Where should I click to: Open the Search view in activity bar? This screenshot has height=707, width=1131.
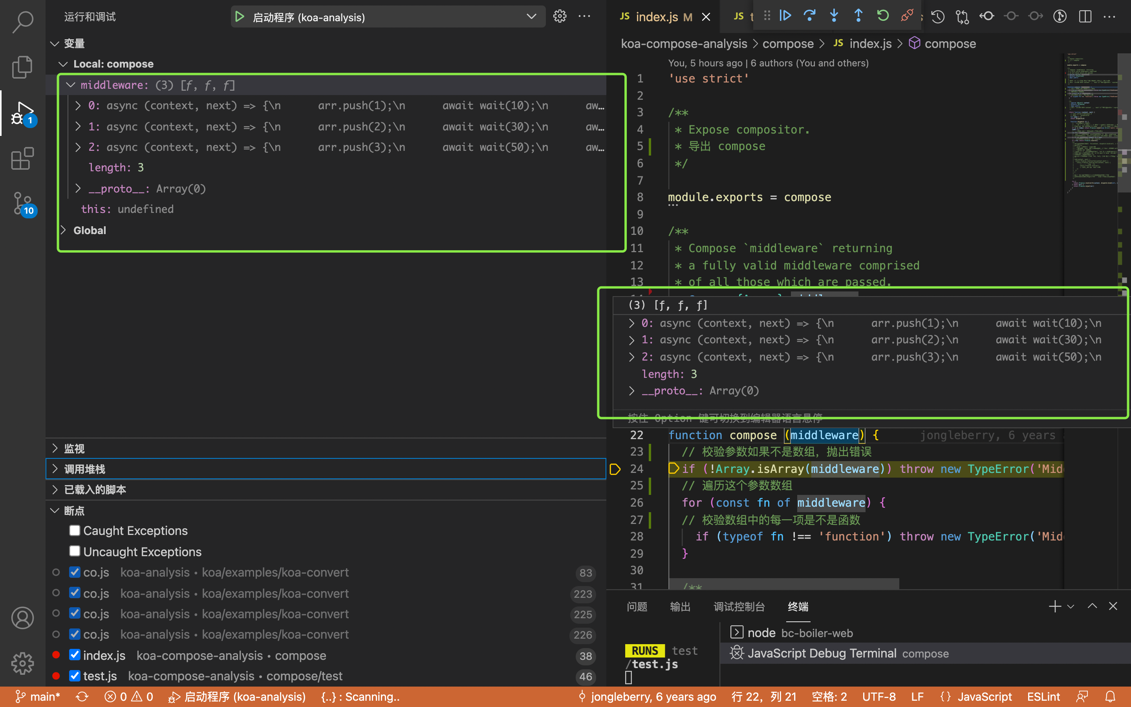[x=22, y=22]
